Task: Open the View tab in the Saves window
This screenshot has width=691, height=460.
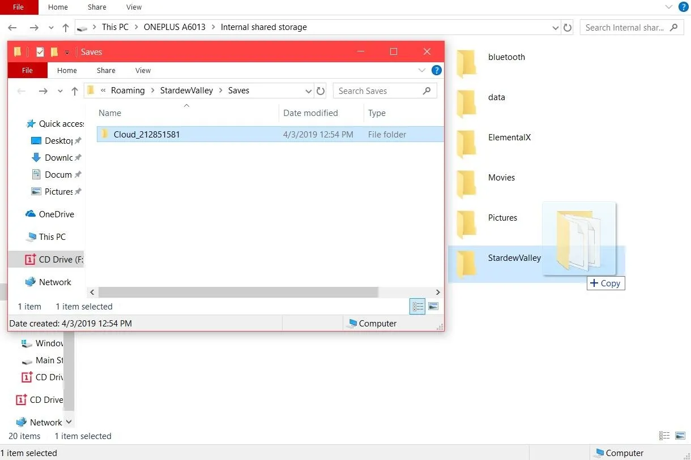Action: 143,71
